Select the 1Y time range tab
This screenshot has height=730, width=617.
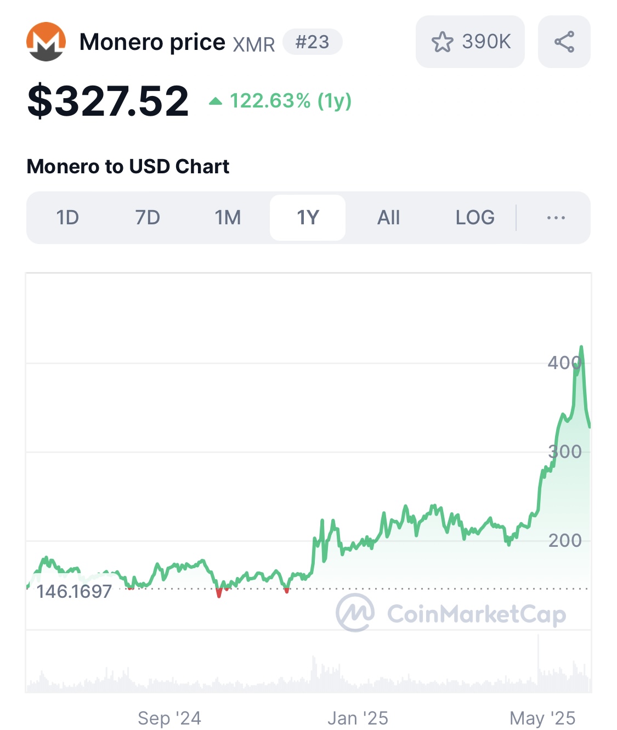pos(308,218)
